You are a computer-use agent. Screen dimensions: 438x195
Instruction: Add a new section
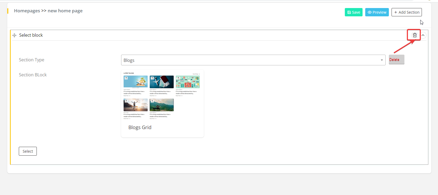point(407,12)
